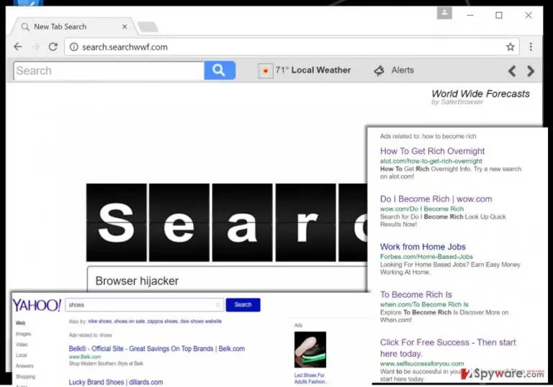Open the Chrome three-dot menu
The height and width of the screenshot is (387, 553).
point(531,47)
